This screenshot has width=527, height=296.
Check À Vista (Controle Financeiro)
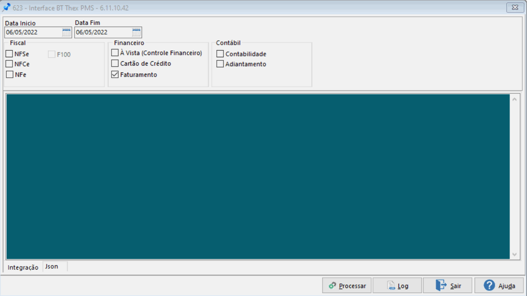coord(115,53)
